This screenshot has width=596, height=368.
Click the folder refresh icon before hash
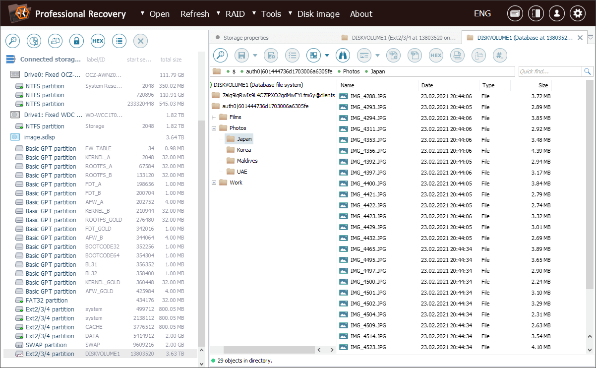click(478, 55)
